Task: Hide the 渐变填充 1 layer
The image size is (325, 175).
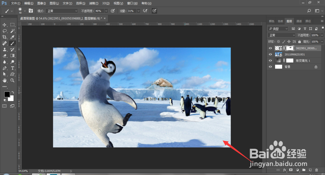Action: point(270,61)
